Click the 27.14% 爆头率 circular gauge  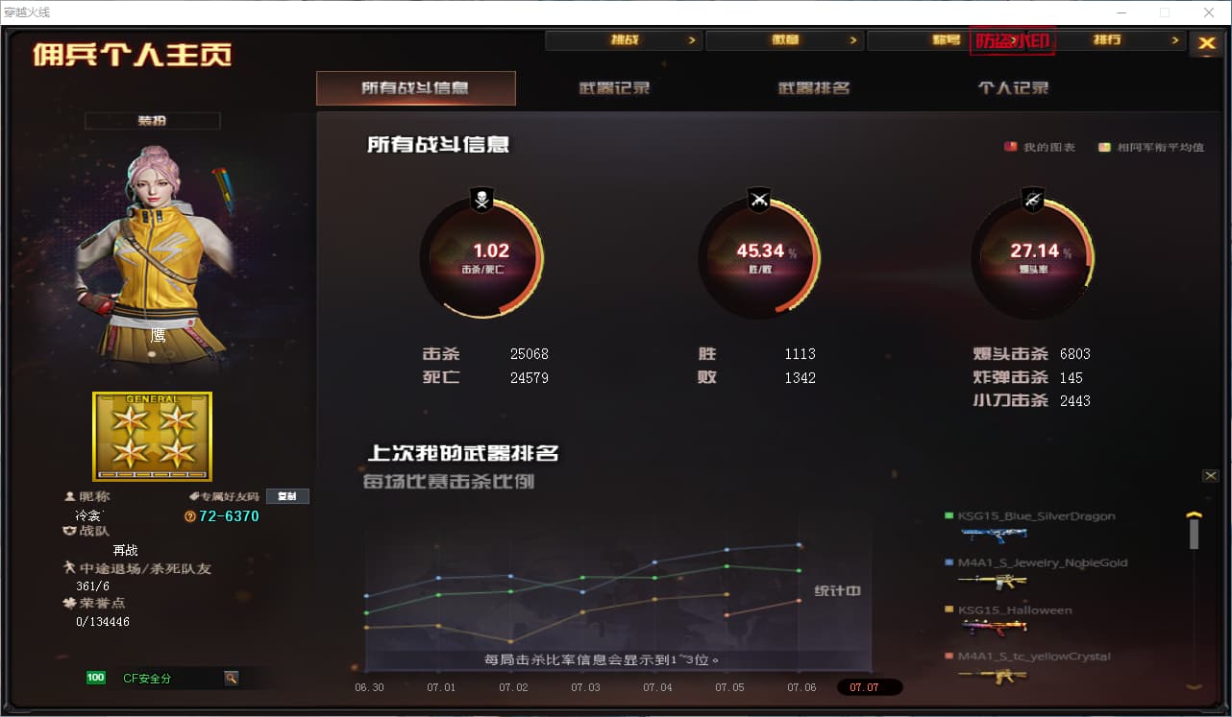1033,257
